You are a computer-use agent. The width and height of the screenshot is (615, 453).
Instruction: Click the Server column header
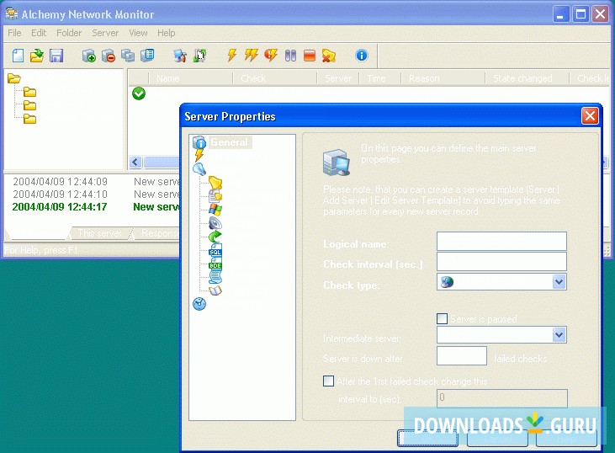tap(338, 78)
